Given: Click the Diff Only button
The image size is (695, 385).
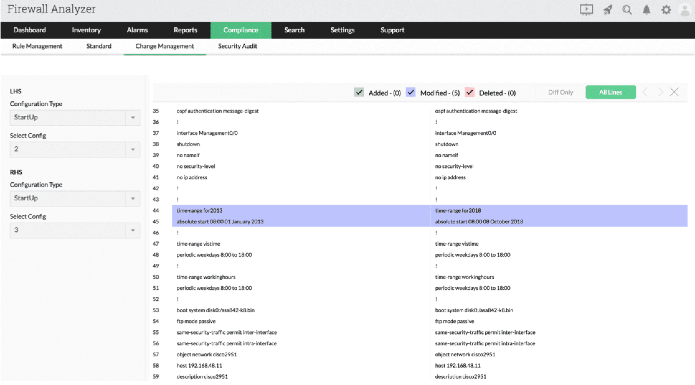Looking at the screenshot, I should click(x=560, y=92).
